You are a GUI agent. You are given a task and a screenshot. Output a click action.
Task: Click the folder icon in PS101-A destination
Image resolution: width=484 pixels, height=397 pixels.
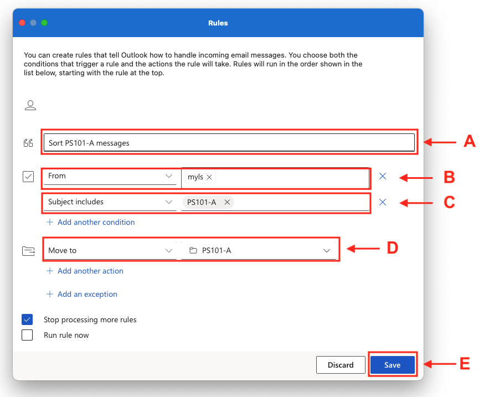coord(193,250)
